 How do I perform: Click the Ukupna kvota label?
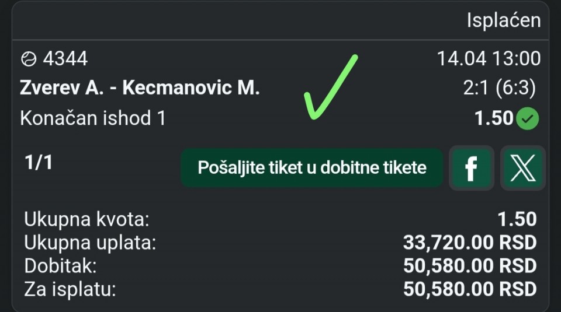(87, 219)
